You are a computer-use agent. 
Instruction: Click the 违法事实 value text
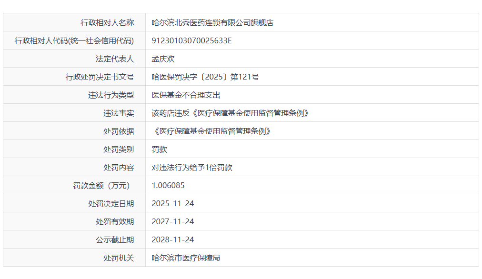231,113
